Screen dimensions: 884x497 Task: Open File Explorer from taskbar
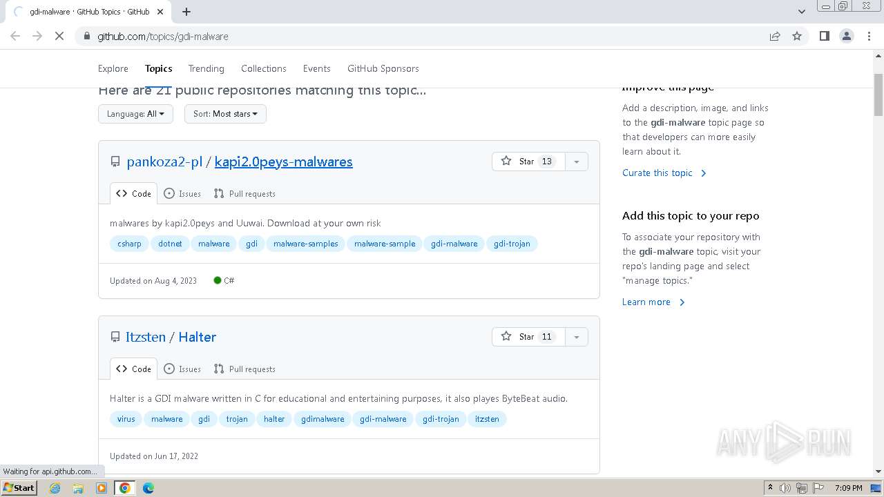pyautogui.click(x=78, y=488)
